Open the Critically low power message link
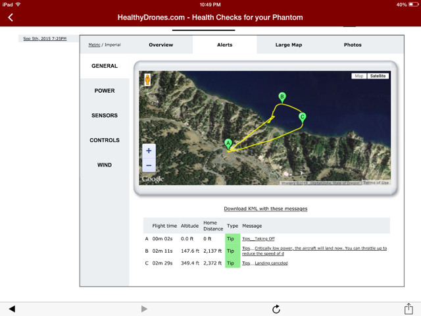 pyautogui.click(x=314, y=251)
